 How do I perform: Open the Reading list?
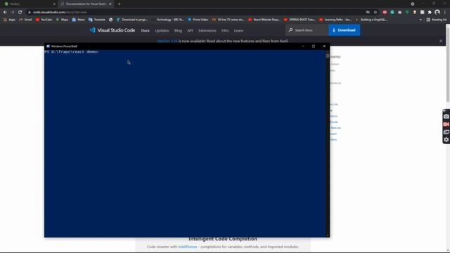pos(436,20)
